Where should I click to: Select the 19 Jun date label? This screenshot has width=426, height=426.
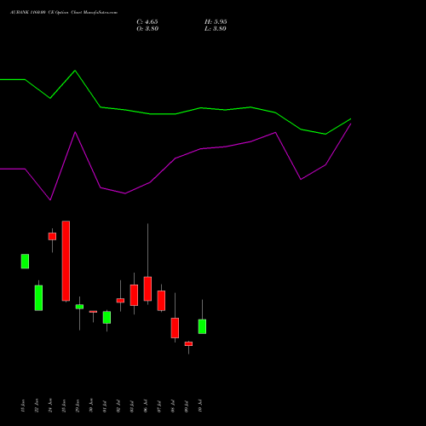click(x=23, y=406)
